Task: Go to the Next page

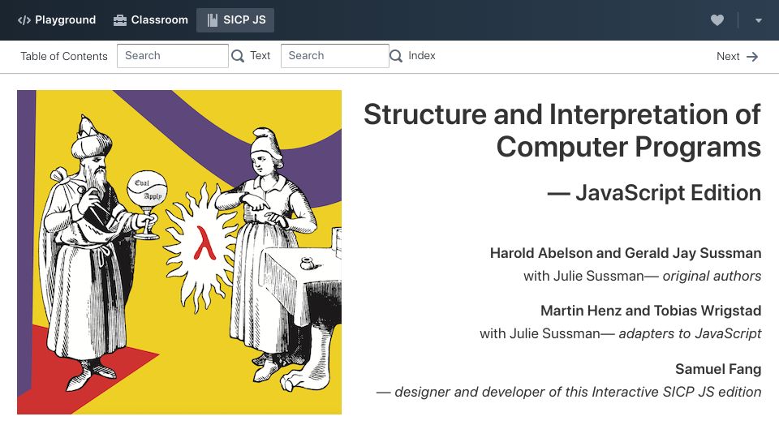Action: 738,57
